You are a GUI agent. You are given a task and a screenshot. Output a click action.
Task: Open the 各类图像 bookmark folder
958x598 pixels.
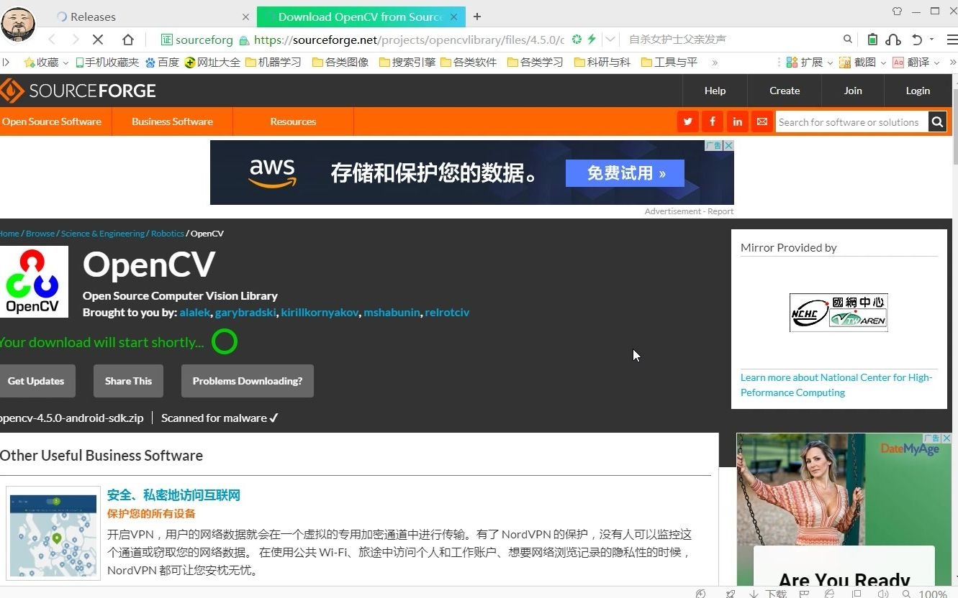(x=340, y=63)
